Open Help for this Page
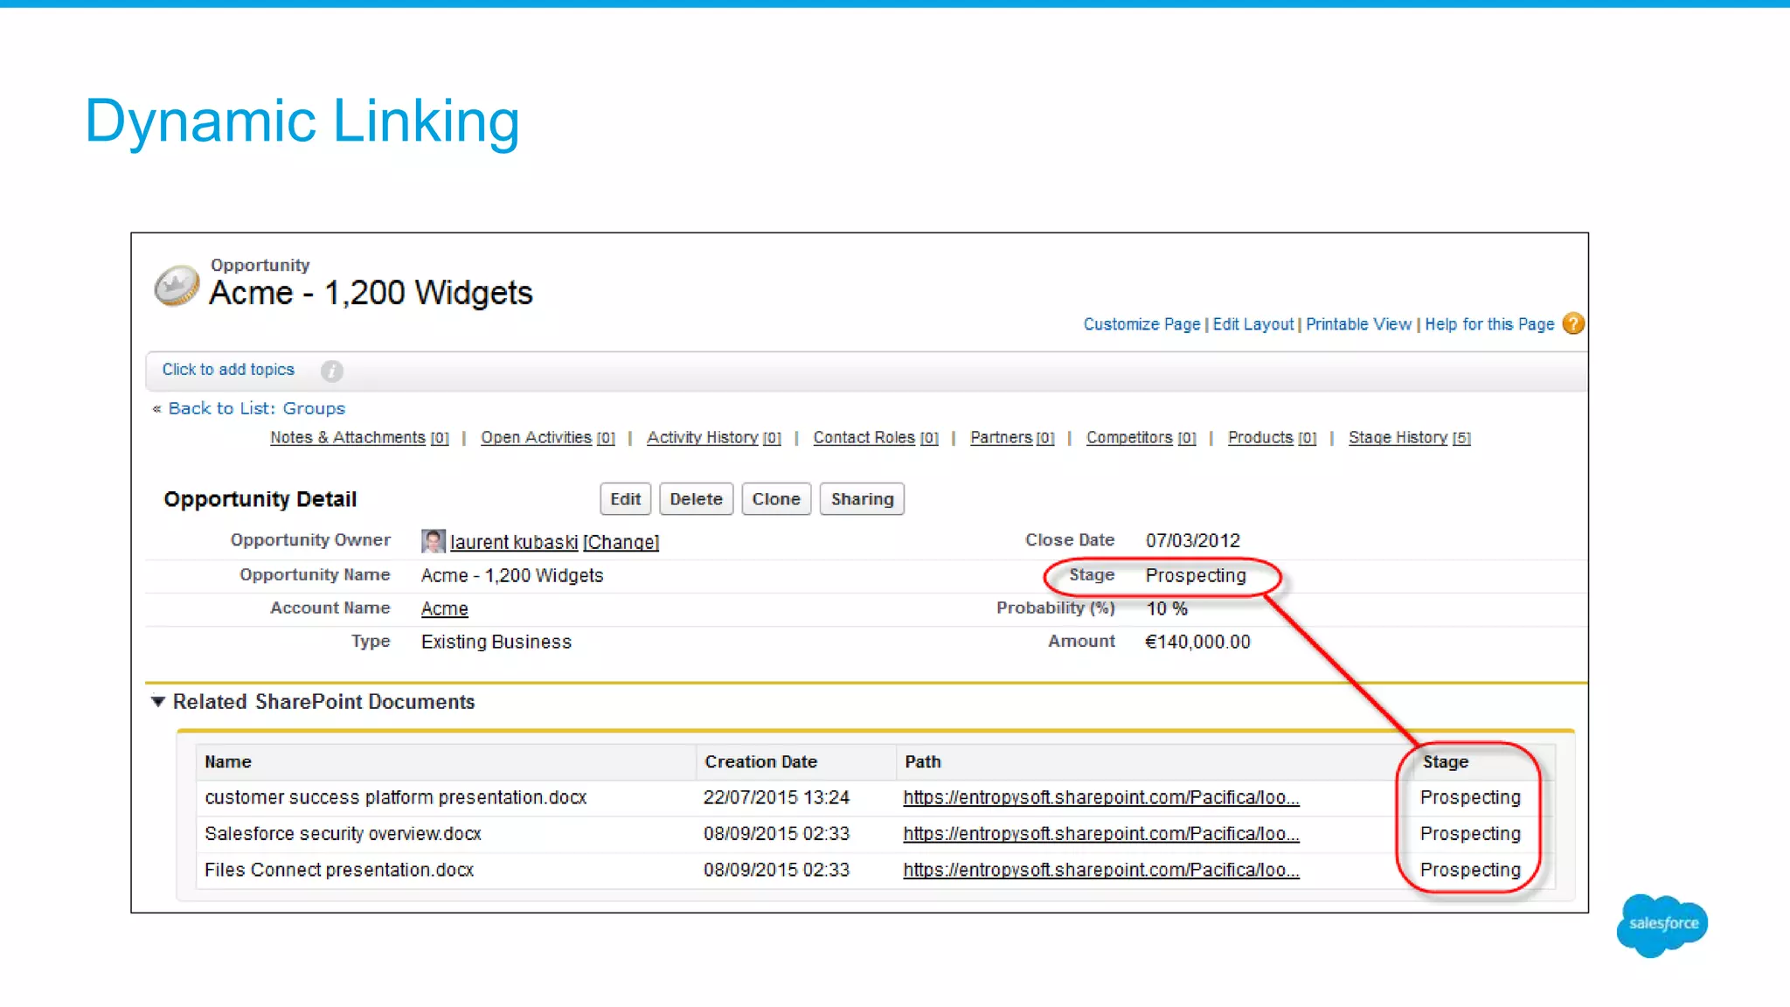1790x1007 pixels. click(x=1489, y=324)
